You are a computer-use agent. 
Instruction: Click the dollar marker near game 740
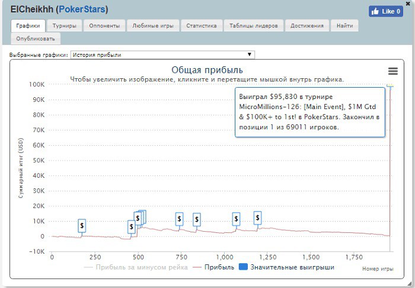tap(179, 219)
